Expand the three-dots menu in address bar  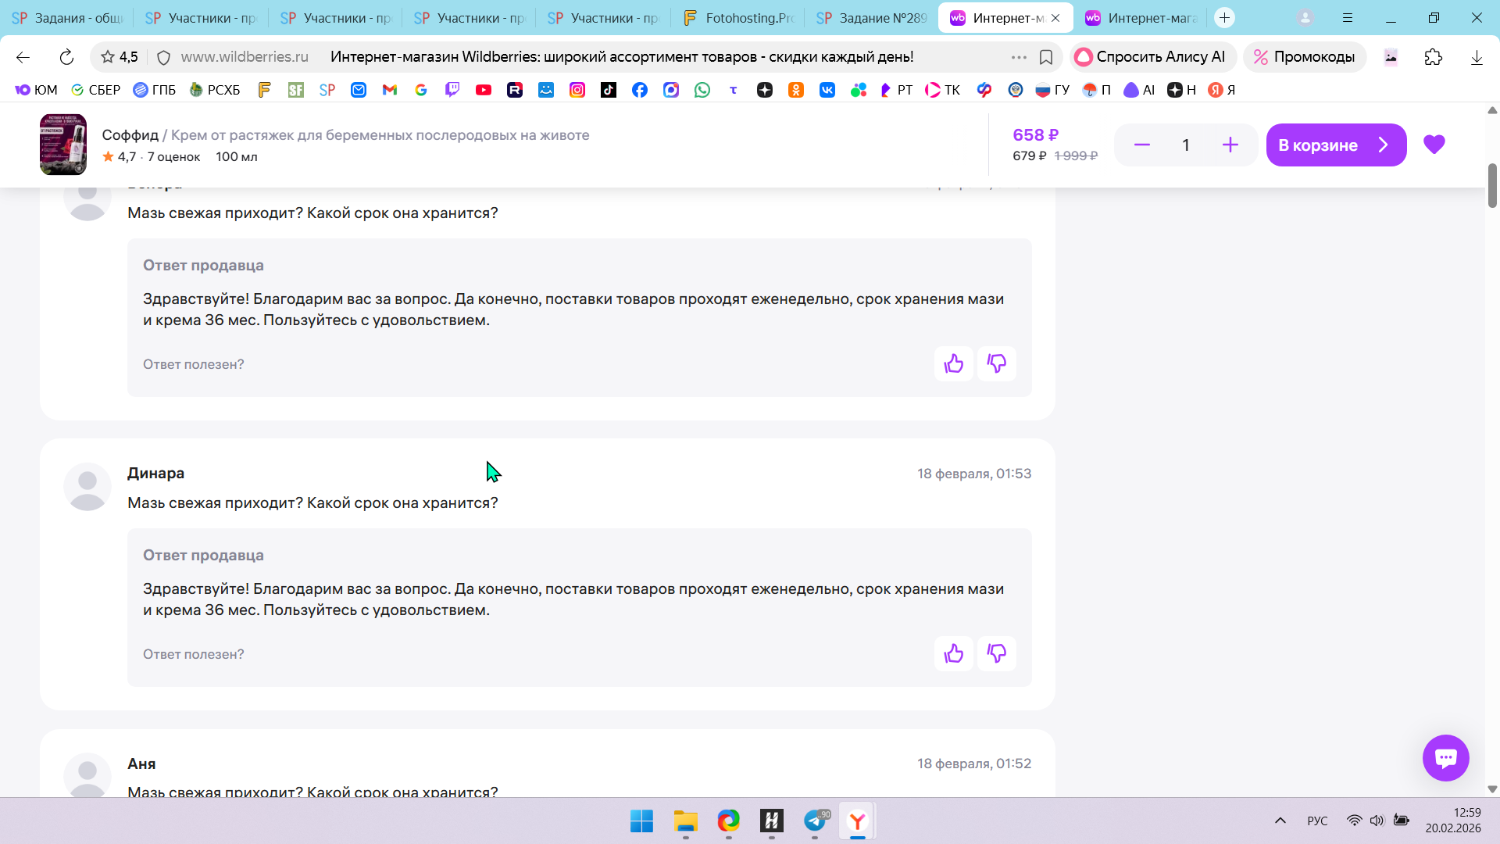1019,57
